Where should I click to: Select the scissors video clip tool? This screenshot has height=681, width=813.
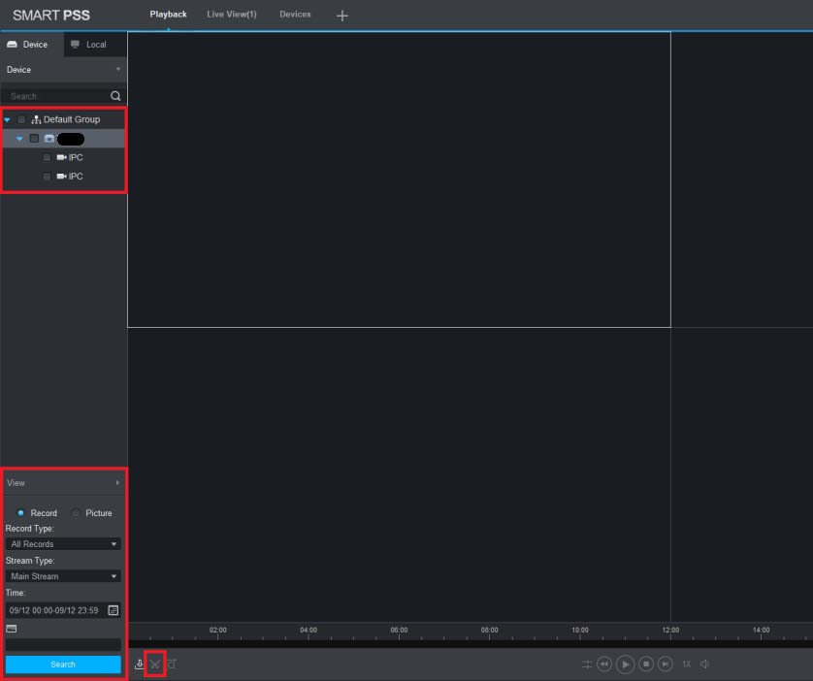(155, 664)
